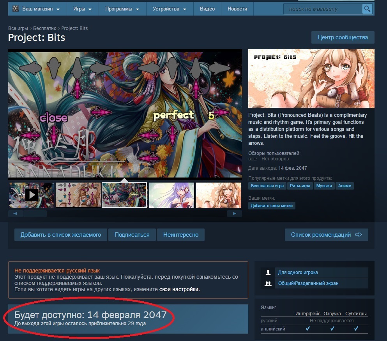
Task: Play the video trailer thumbnail
Action: 32,195
